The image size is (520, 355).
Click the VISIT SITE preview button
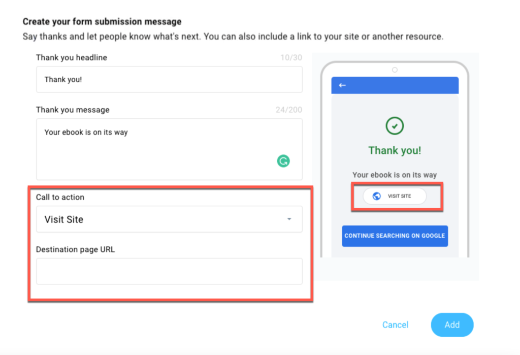click(395, 196)
